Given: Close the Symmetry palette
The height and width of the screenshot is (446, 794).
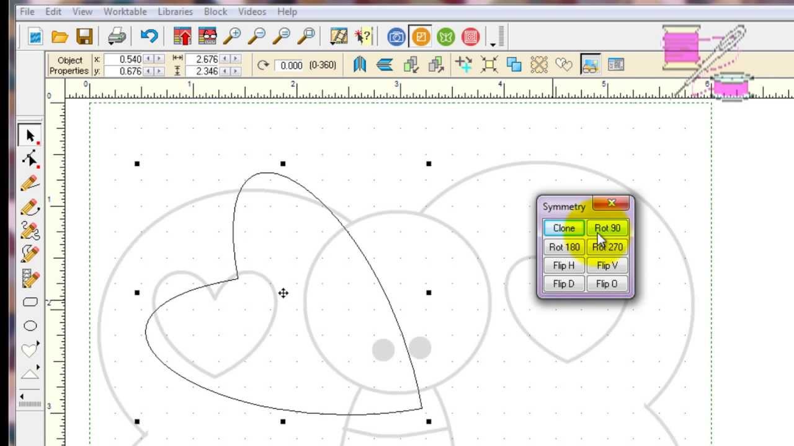Looking at the screenshot, I should pyautogui.click(x=611, y=203).
